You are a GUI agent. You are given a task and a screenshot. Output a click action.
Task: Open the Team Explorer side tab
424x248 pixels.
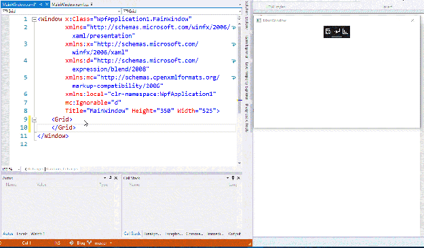247,47
